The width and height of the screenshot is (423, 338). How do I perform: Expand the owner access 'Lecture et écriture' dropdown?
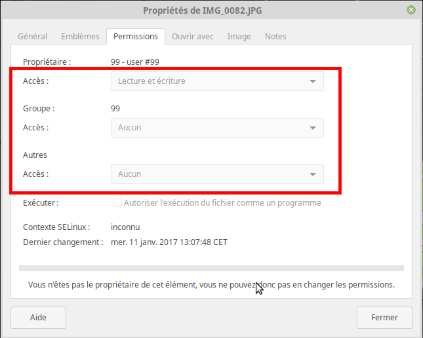pyautogui.click(x=216, y=81)
